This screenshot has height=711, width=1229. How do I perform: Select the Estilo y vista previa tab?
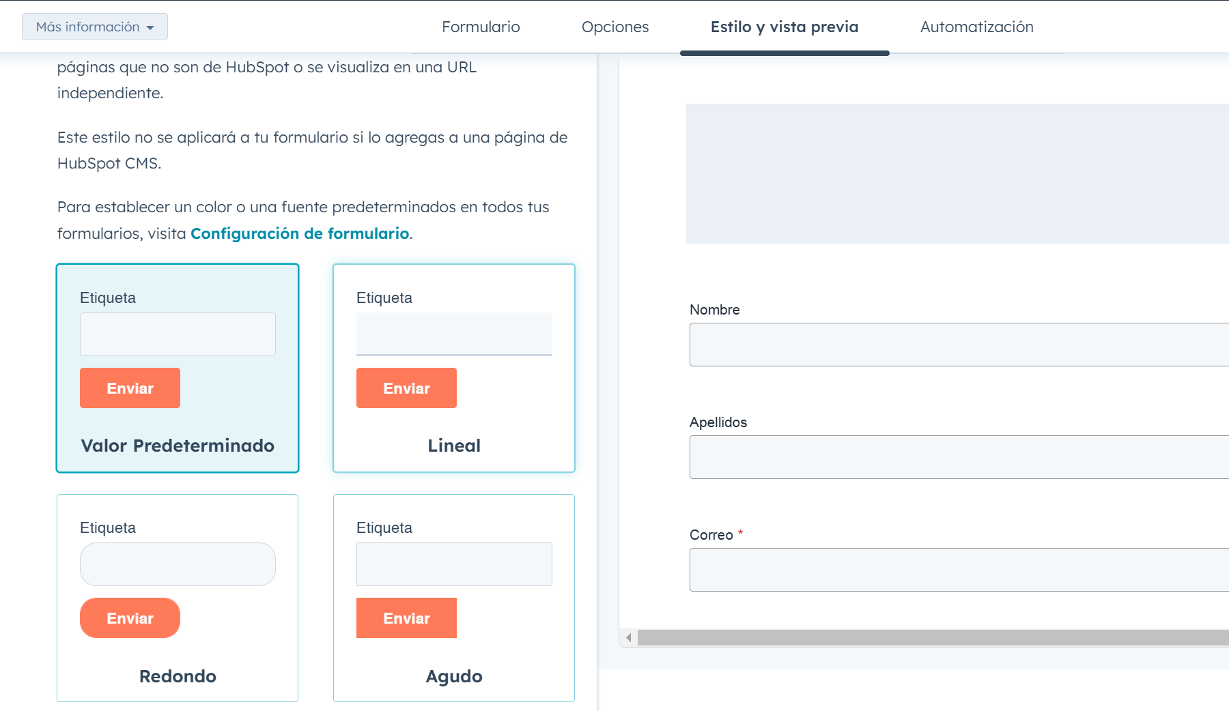(784, 27)
